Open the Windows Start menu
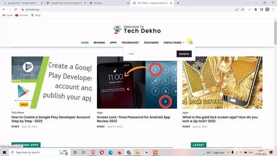The width and height of the screenshot is (277, 156). (4, 152)
